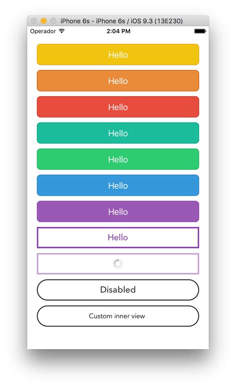This screenshot has height=388, width=236.
Task: Click the Operador carrier label
Action: pyautogui.click(x=43, y=31)
